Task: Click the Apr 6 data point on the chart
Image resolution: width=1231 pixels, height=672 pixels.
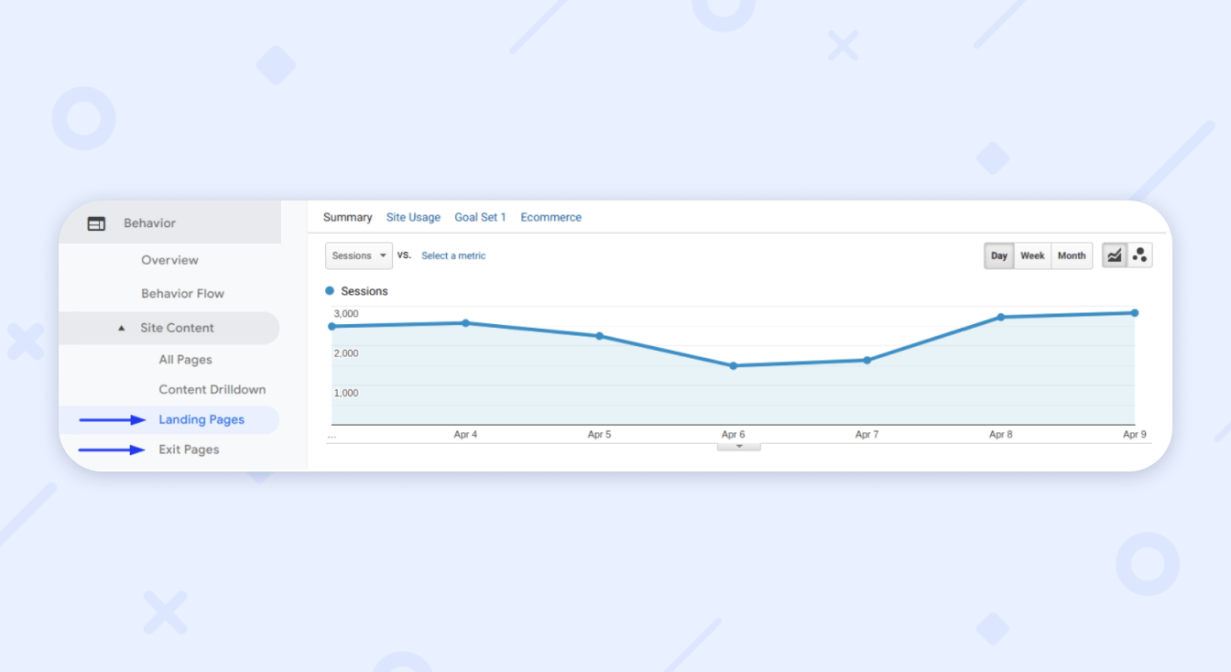Action: point(733,366)
